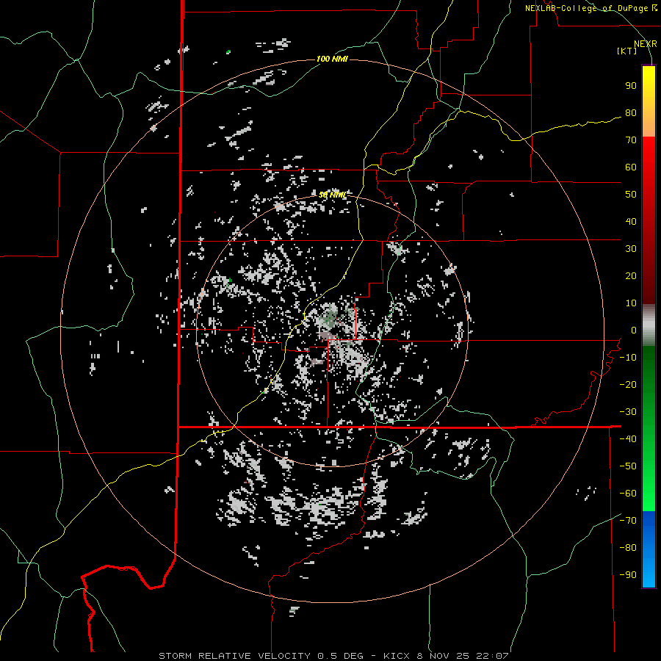
Task: Click the -40 value on the scale
Action: point(628,439)
